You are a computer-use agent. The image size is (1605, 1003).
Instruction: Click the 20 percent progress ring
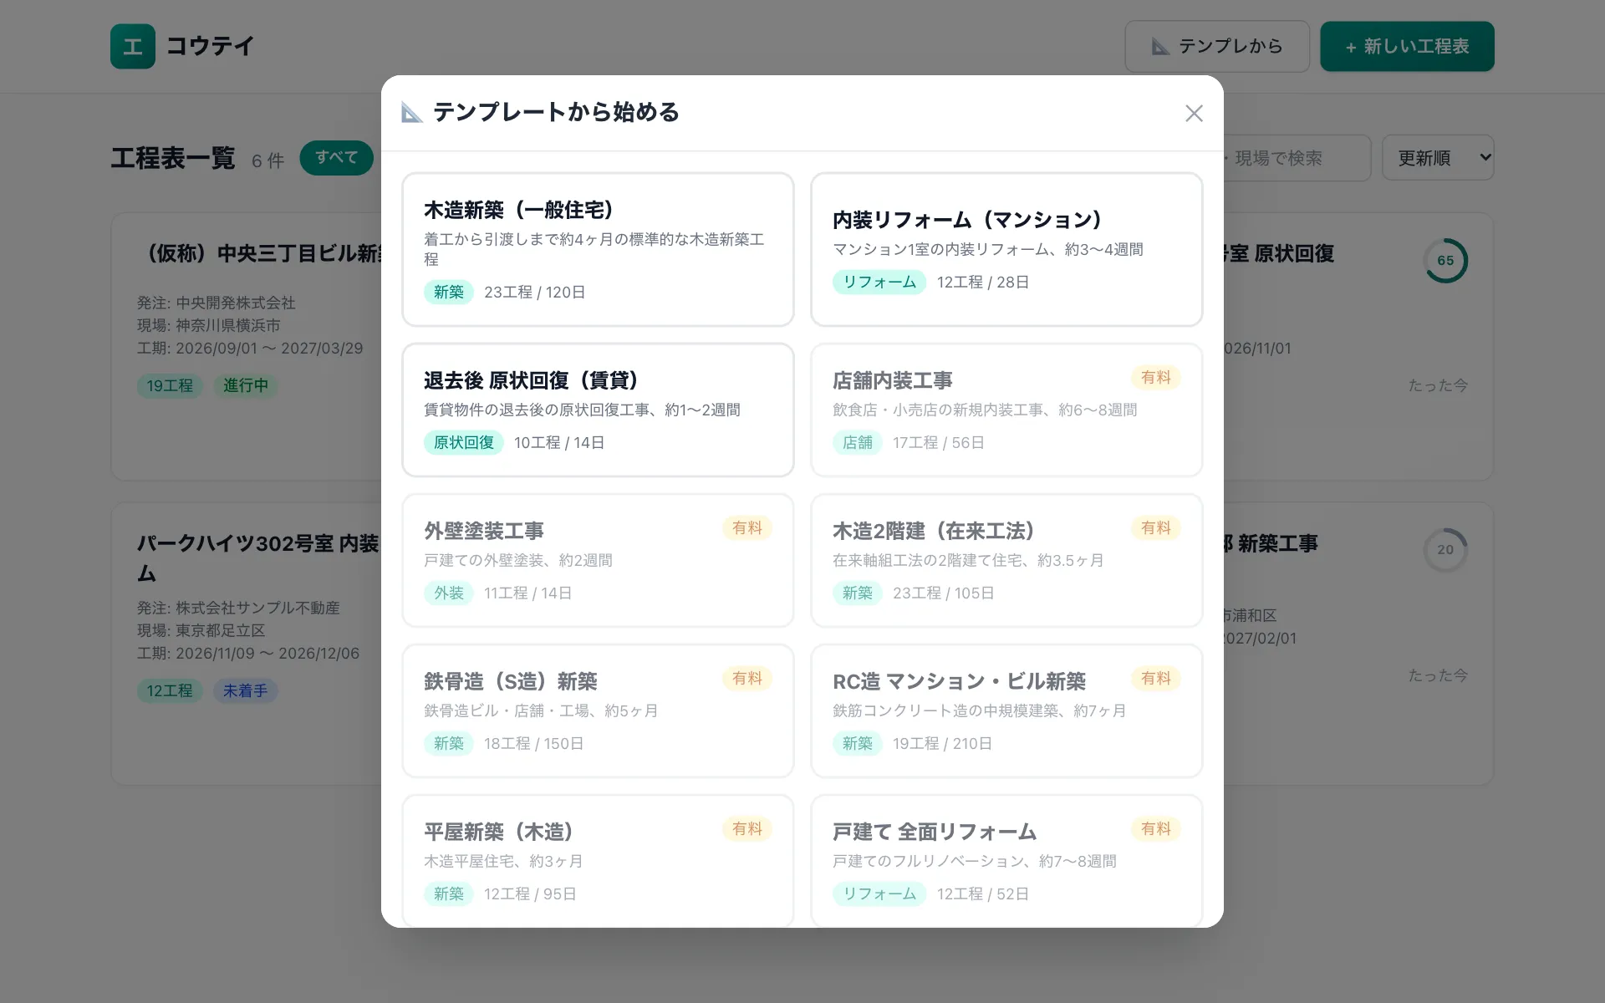click(x=1445, y=550)
